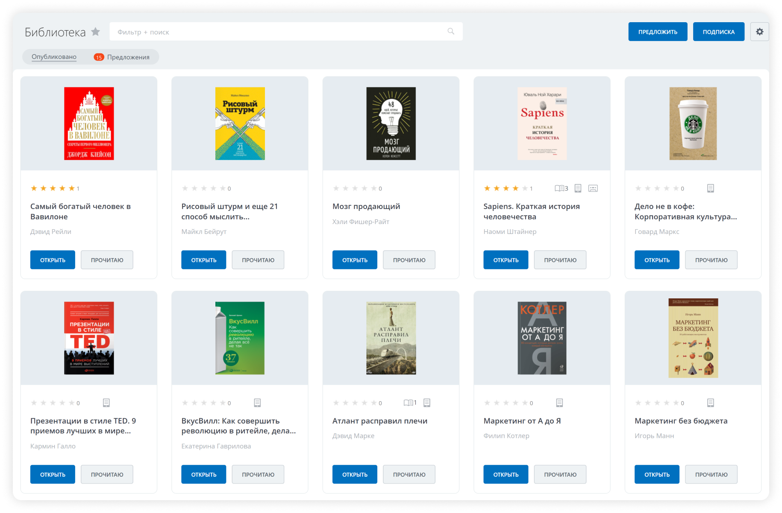Click the search magnifier icon
Screen dimensions: 782x513
click(451, 32)
